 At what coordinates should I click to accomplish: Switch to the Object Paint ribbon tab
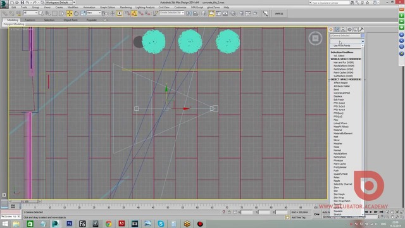coord(70,20)
